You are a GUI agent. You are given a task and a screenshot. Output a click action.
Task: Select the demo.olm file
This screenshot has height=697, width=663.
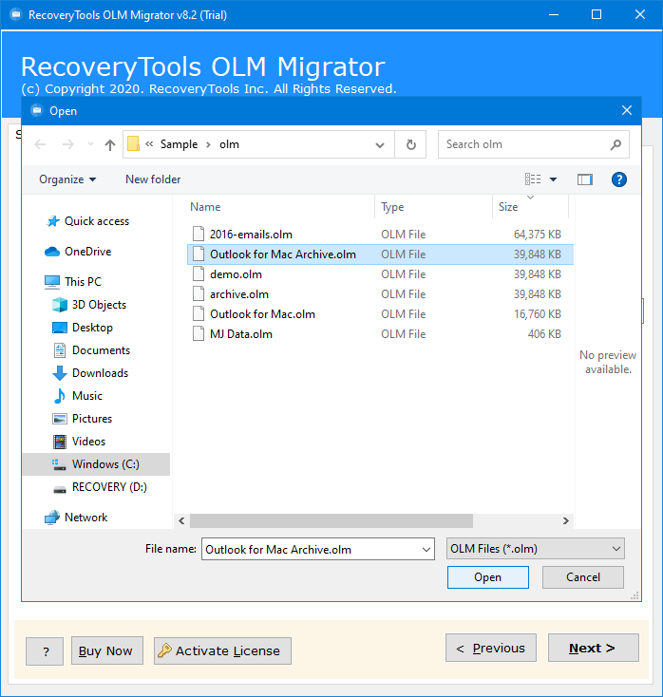pos(380,274)
